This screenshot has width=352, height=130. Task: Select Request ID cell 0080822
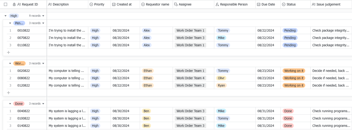click(24, 78)
